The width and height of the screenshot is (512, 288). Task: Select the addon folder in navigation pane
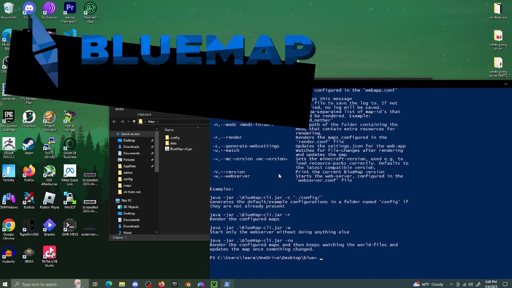pyautogui.click(x=128, y=172)
